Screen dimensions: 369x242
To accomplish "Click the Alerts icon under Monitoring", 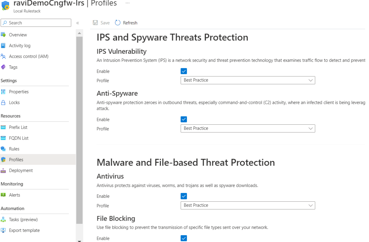I will tap(3, 195).
